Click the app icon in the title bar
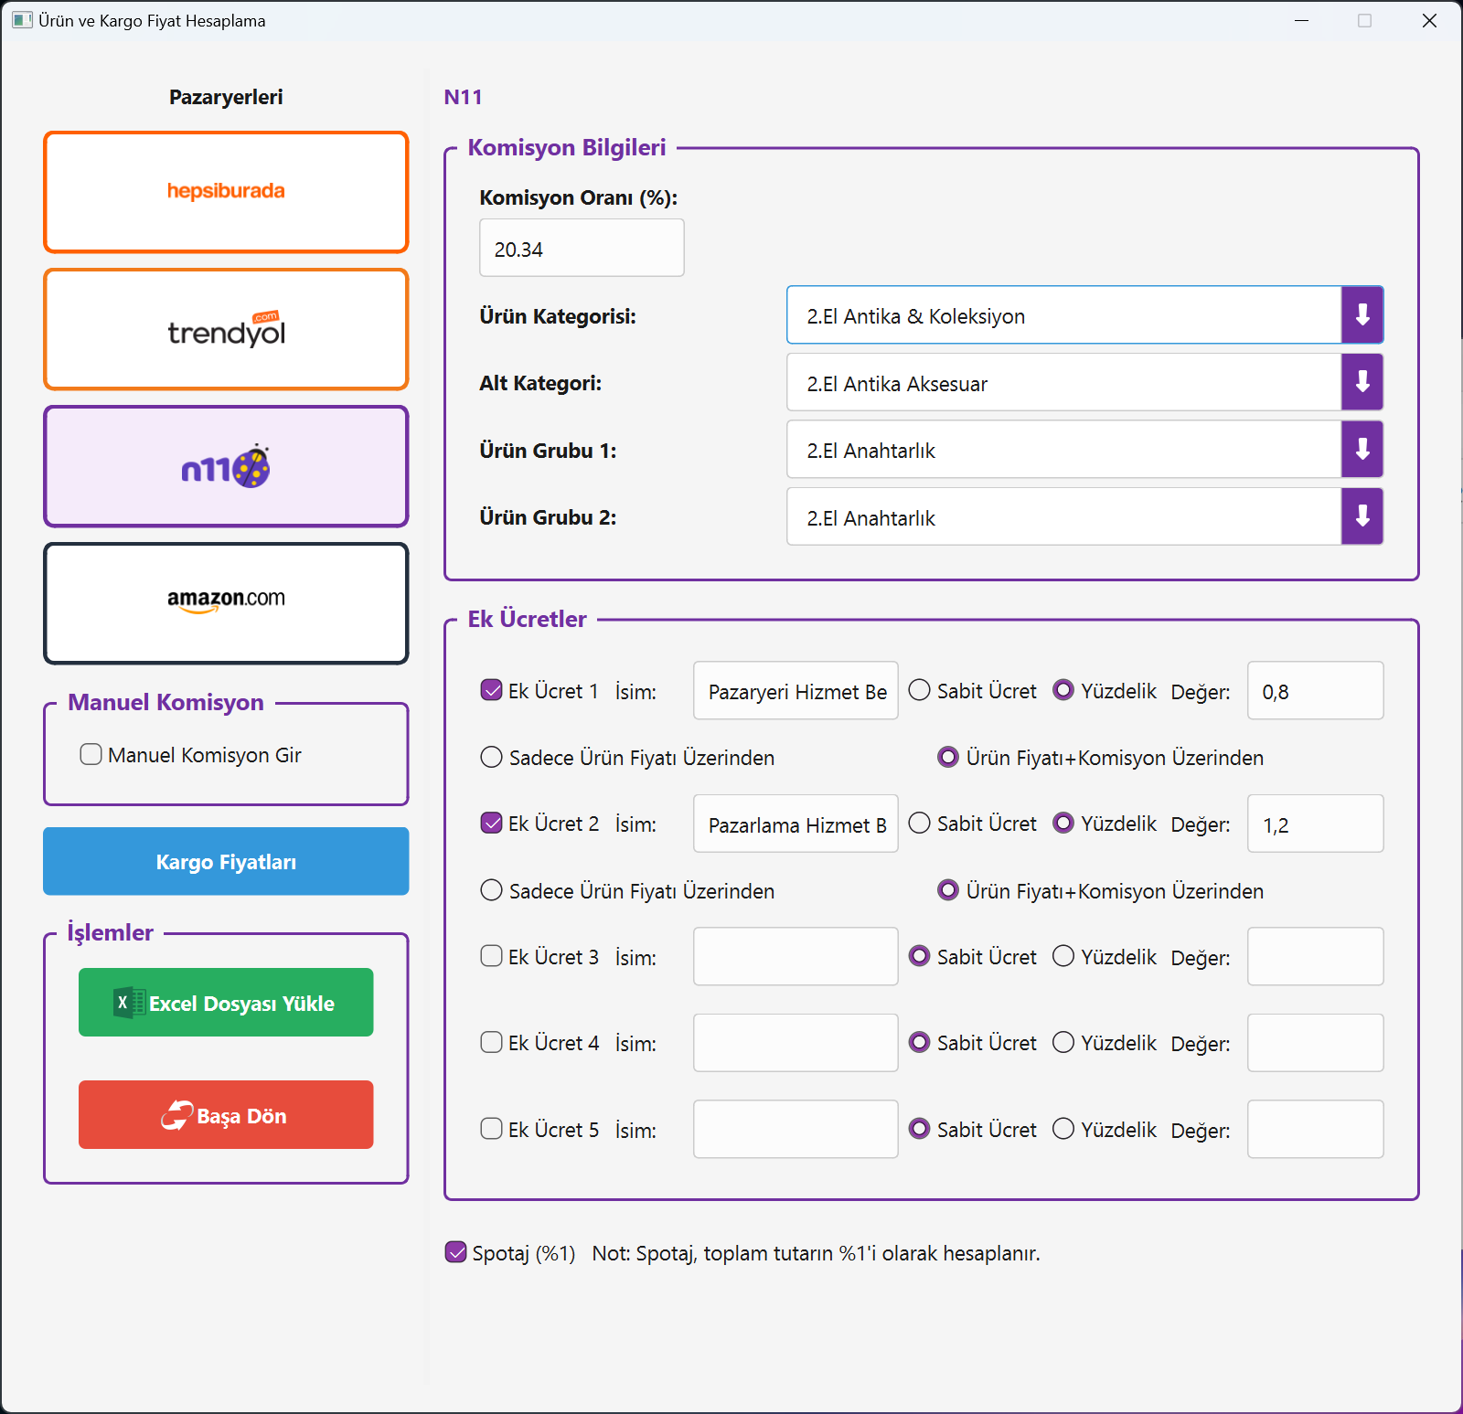The image size is (1463, 1414). click(22, 20)
